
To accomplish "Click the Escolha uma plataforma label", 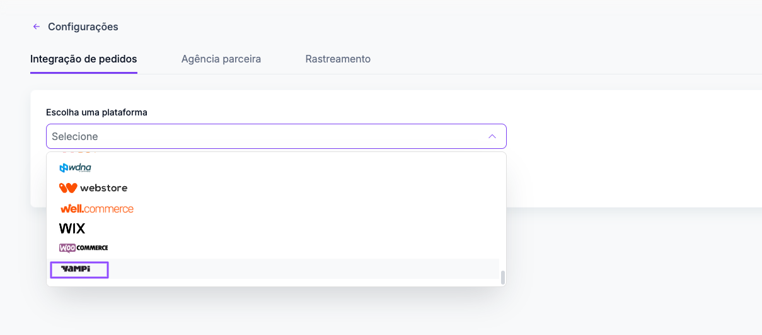I will tap(96, 112).
